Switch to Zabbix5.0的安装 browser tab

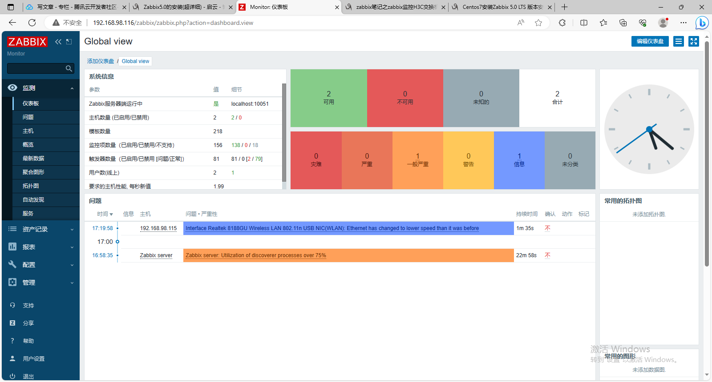pos(182,7)
